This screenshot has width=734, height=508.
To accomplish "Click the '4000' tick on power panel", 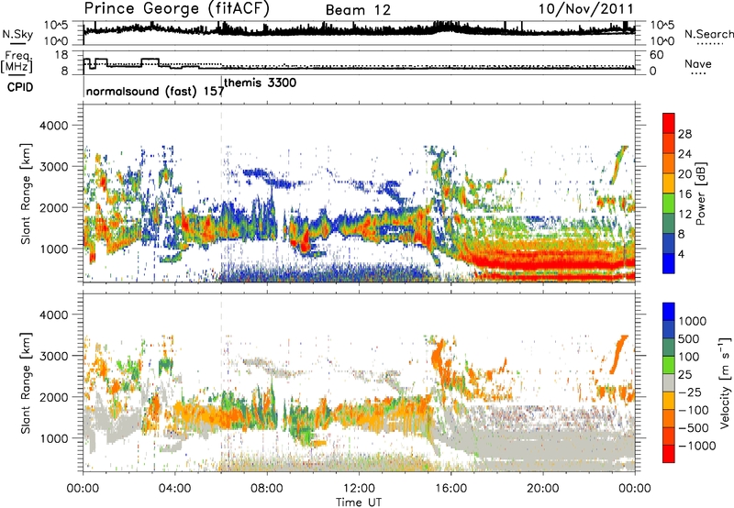I will 56,126.
